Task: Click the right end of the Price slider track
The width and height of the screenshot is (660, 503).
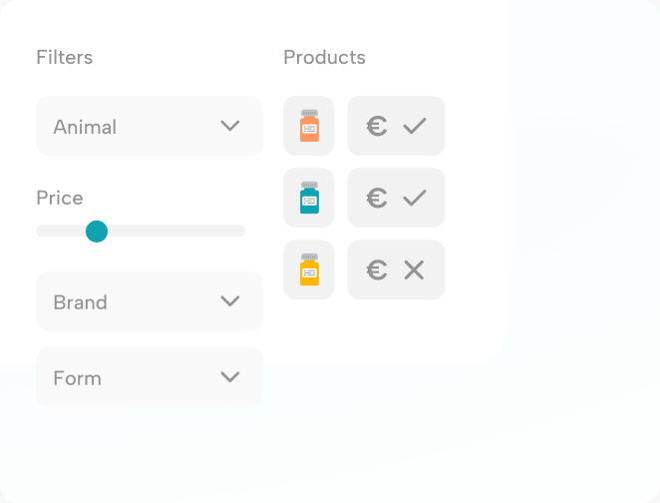Action: [239, 232]
